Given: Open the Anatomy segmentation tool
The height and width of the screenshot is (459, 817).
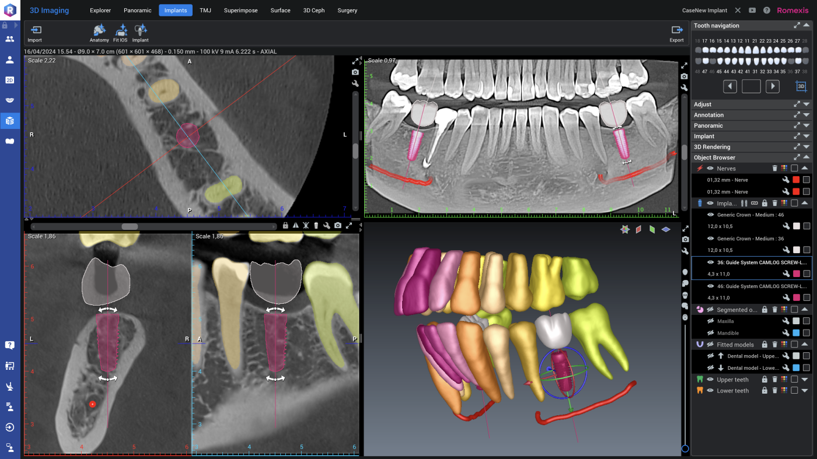Looking at the screenshot, I should tap(99, 32).
